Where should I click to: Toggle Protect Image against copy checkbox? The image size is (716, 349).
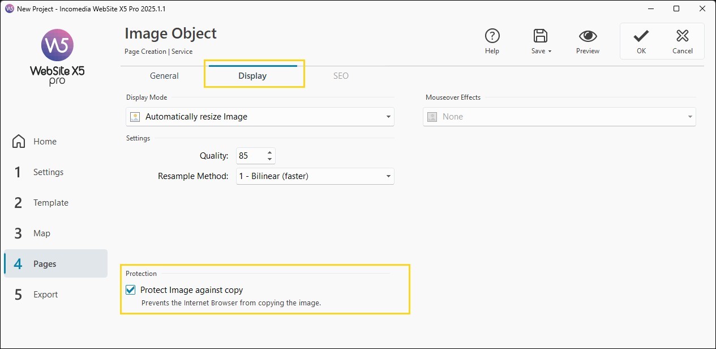click(x=131, y=290)
